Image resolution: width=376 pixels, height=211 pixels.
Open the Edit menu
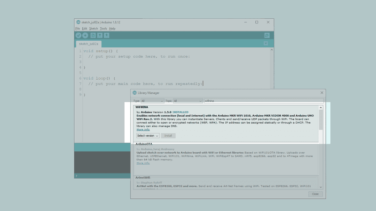coord(85,29)
